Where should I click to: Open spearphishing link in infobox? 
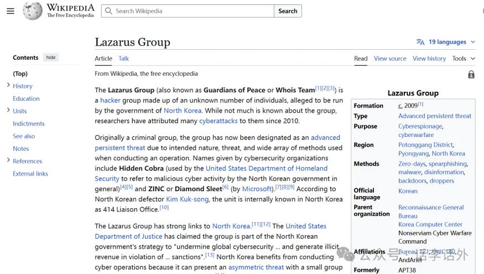point(447,164)
